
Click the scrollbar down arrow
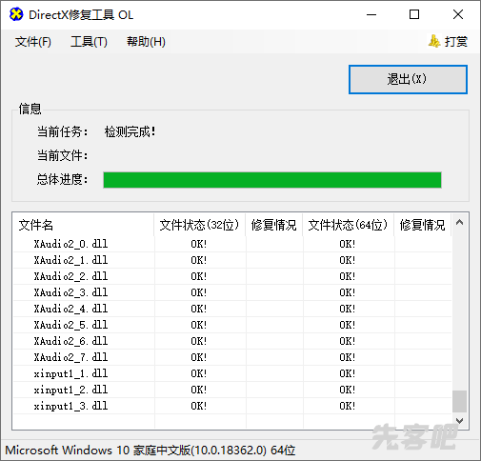pos(459,420)
